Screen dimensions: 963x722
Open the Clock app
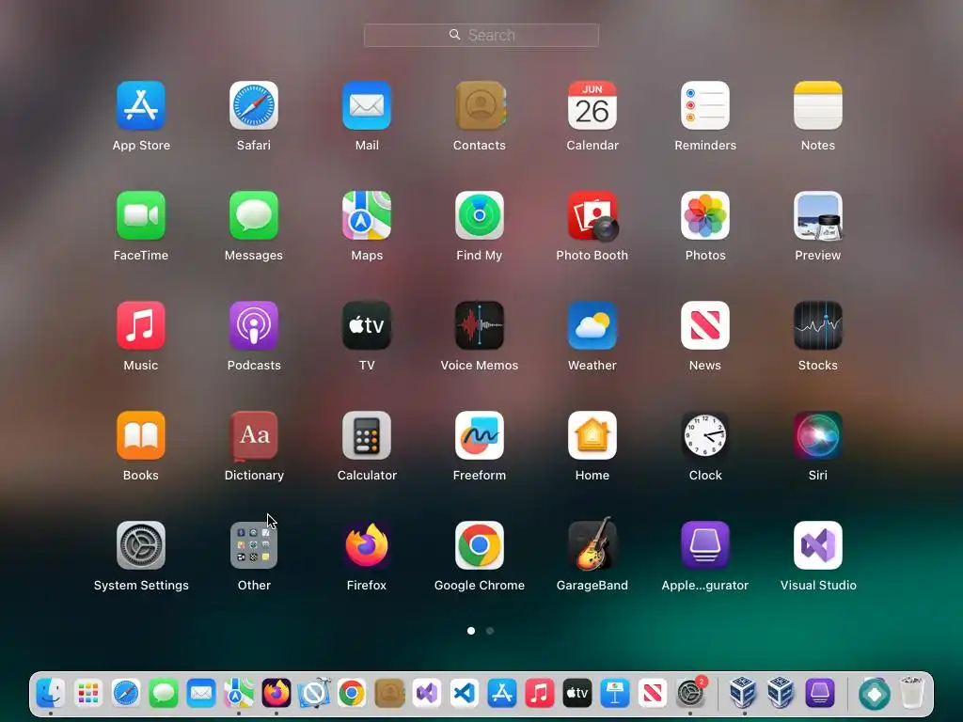click(x=705, y=435)
